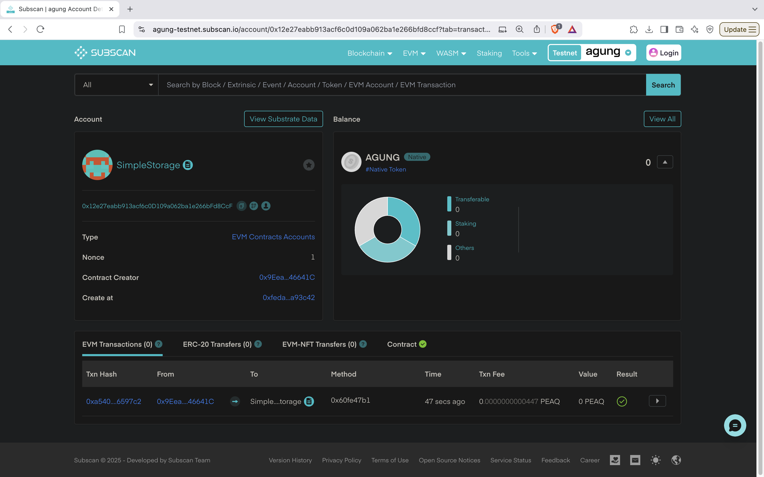Open the Blockchain navigation menu

pos(370,53)
